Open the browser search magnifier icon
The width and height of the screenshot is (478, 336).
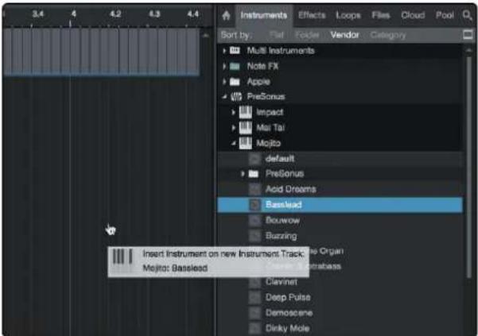coord(467,14)
